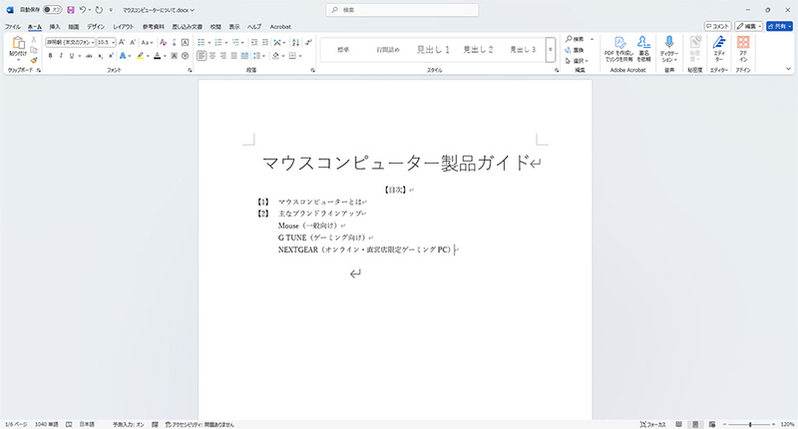
Task: Click the search box in title bar
Action: pyautogui.click(x=402, y=10)
